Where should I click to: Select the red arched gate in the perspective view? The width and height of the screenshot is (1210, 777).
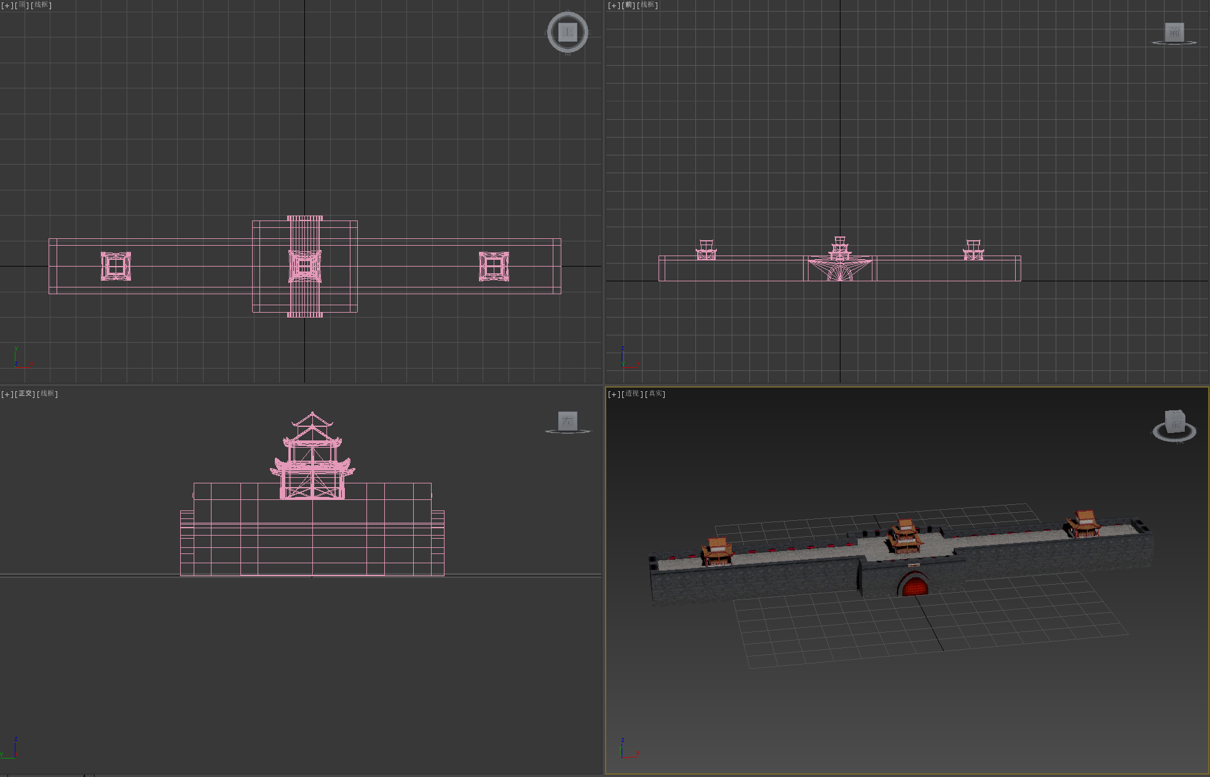pos(914,585)
